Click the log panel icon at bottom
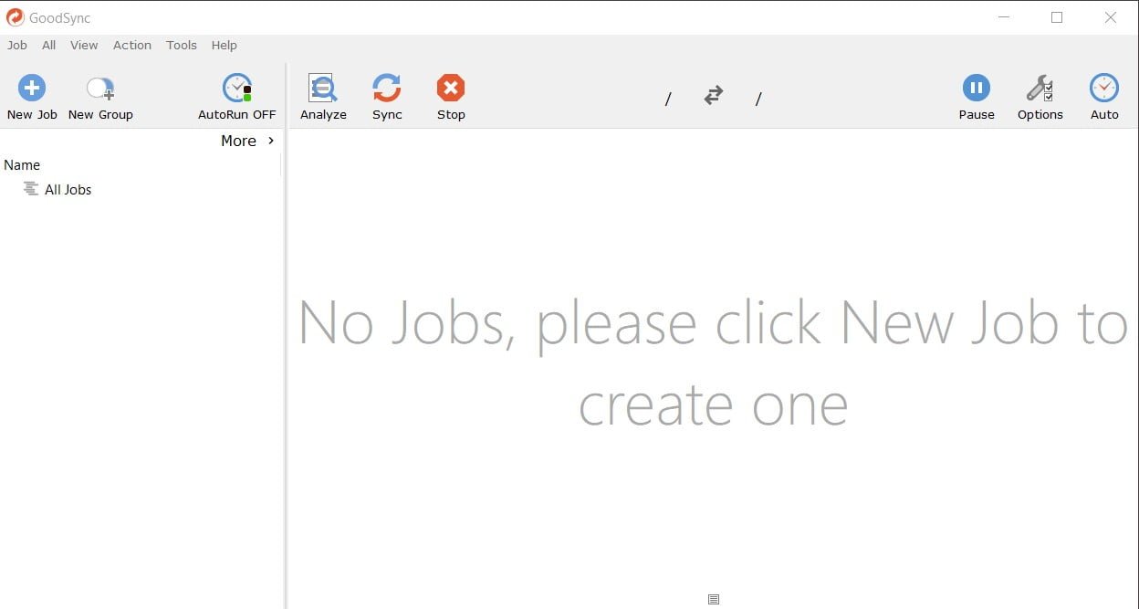The image size is (1139, 609). pos(714,600)
